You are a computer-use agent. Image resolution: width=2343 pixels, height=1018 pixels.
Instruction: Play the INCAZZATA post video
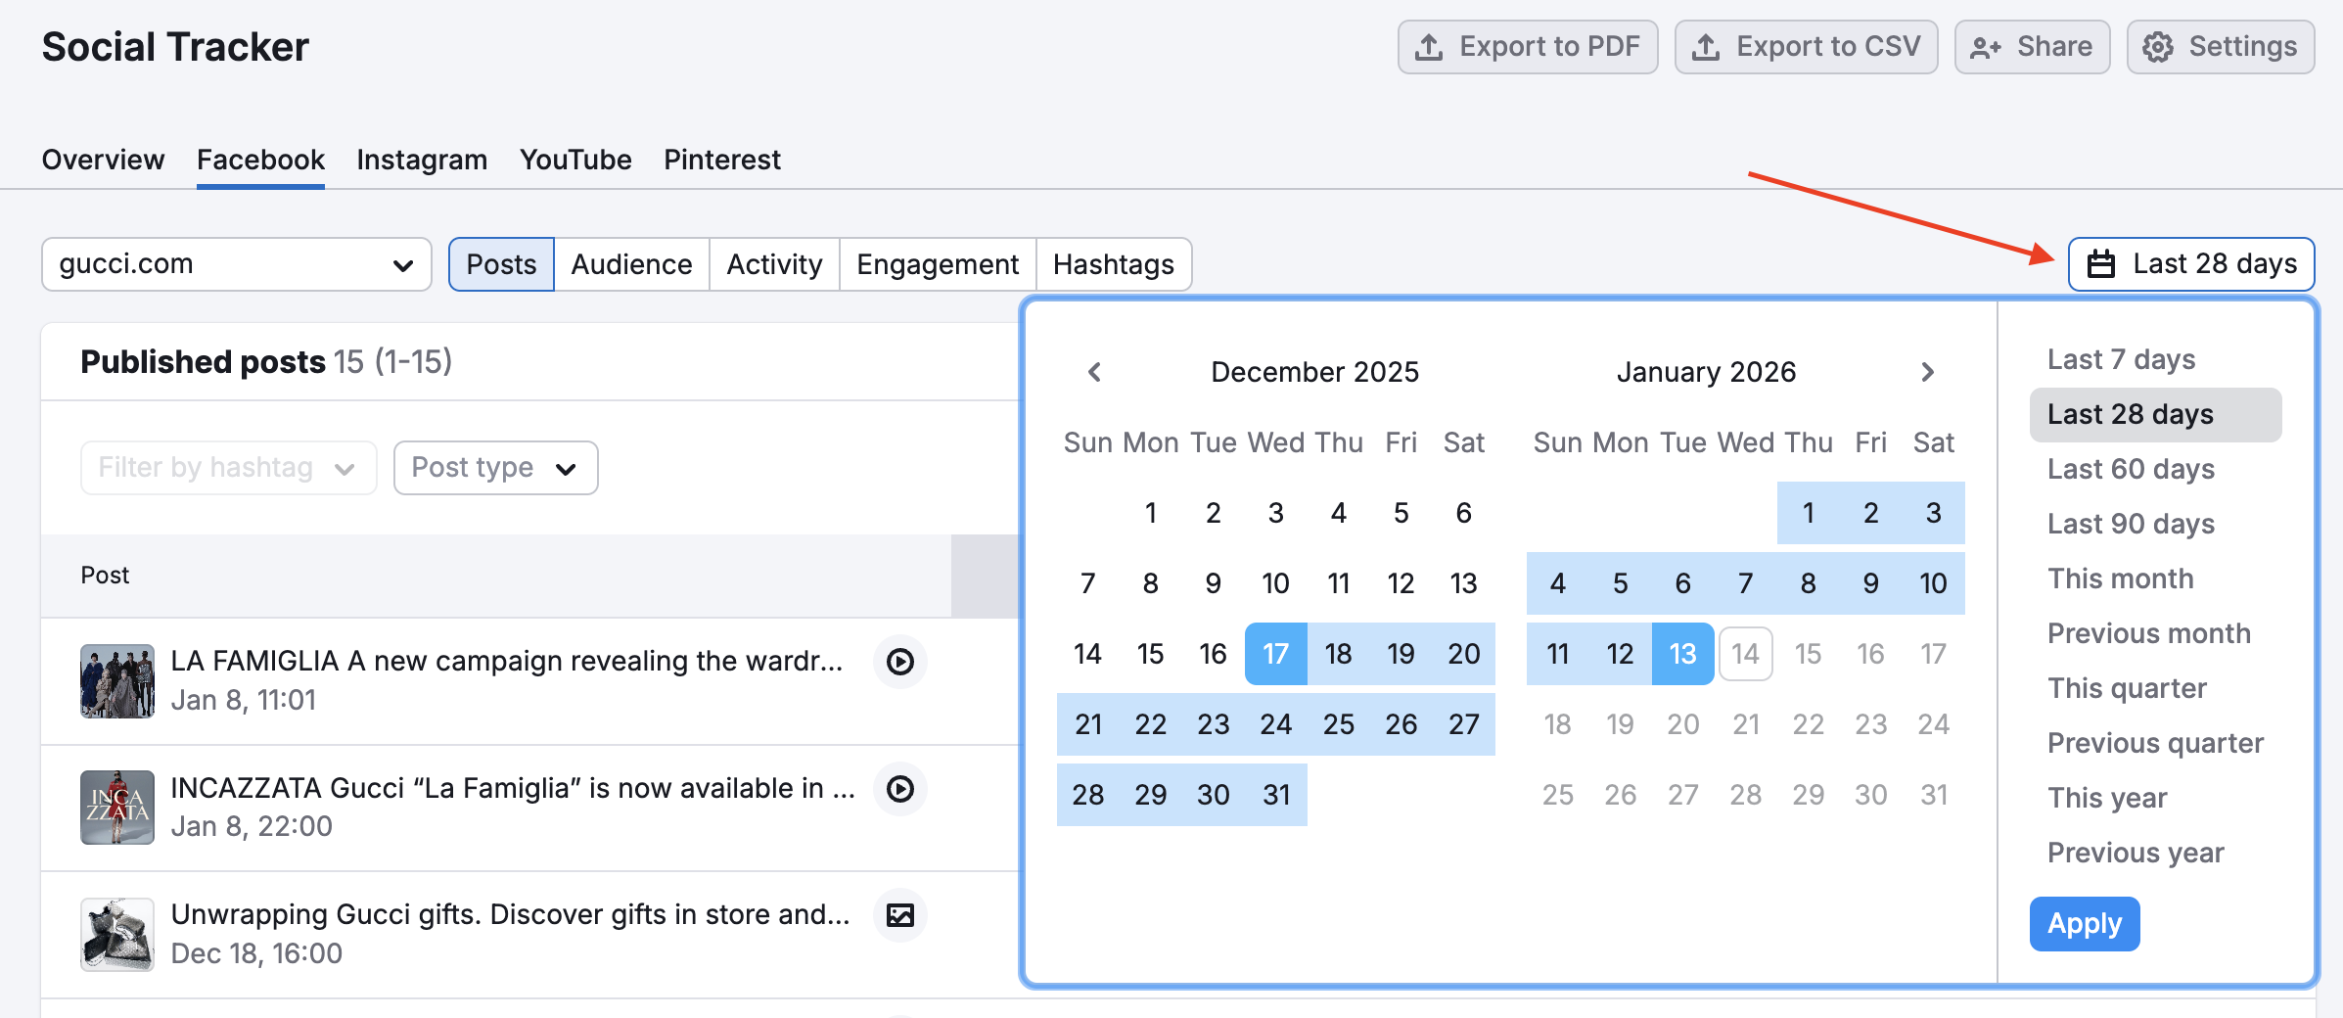coord(899,789)
